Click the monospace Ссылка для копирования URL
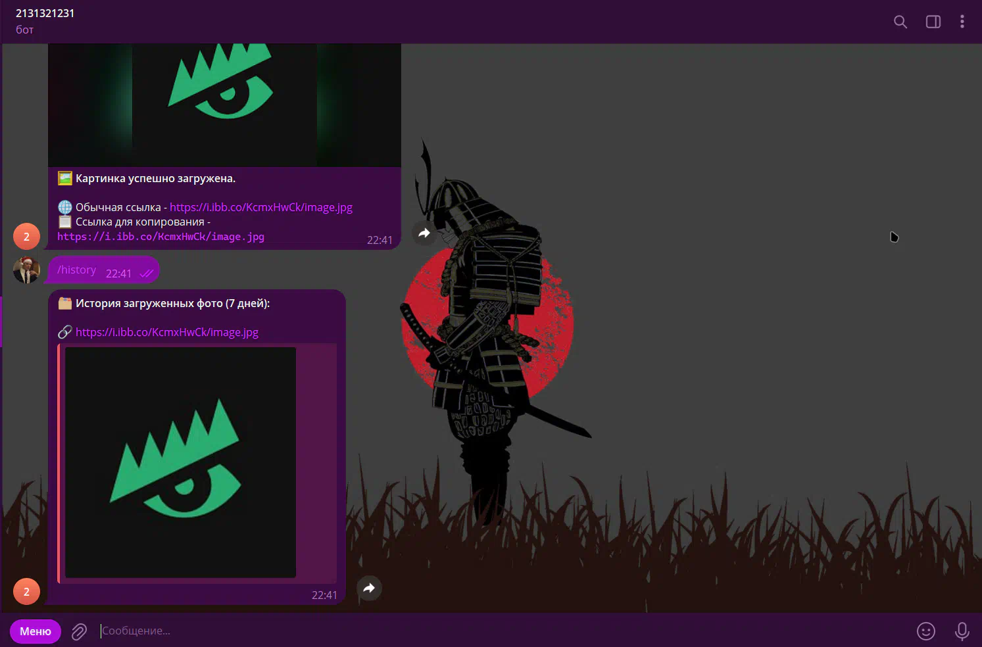The height and width of the screenshot is (647, 982). coord(160,237)
